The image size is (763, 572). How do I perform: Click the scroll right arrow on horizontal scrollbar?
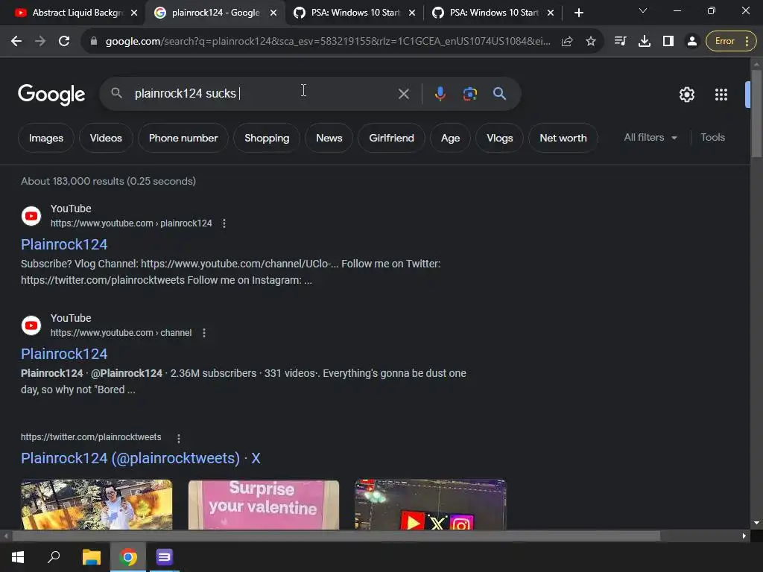pyautogui.click(x=744, y=536)
